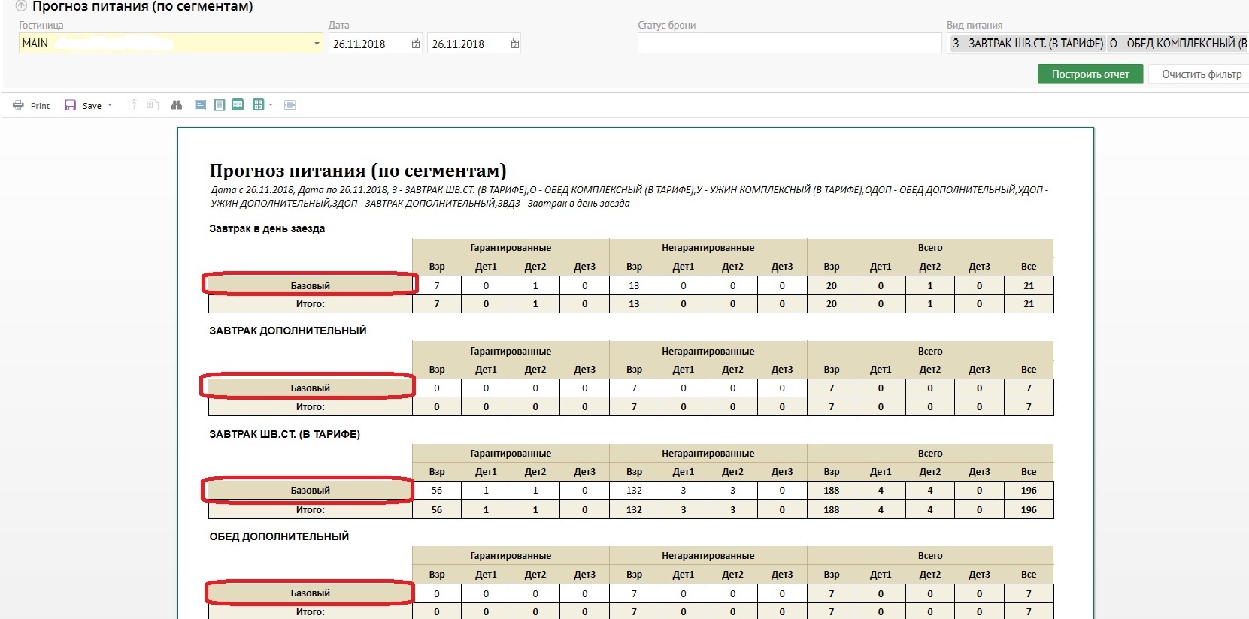1249x619 pixels.
Task: Collapse the filter panel using arrow icon
Action: [21, 6]
